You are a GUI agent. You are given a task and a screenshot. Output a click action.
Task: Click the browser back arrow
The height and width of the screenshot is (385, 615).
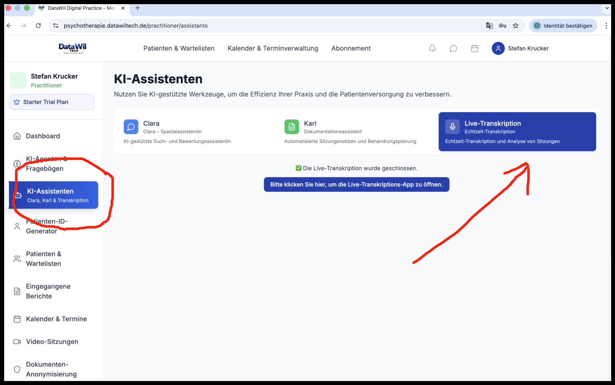point(9,26)
